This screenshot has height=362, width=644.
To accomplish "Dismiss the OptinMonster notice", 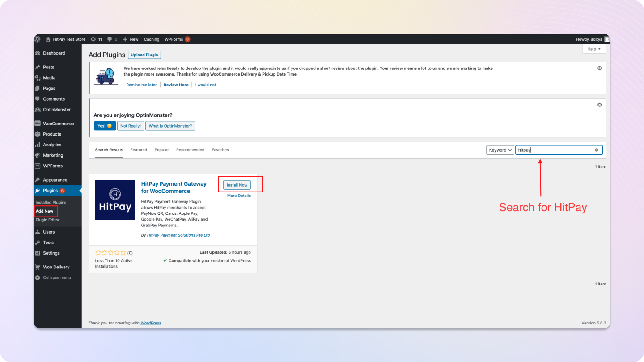I will pos(600,105).
